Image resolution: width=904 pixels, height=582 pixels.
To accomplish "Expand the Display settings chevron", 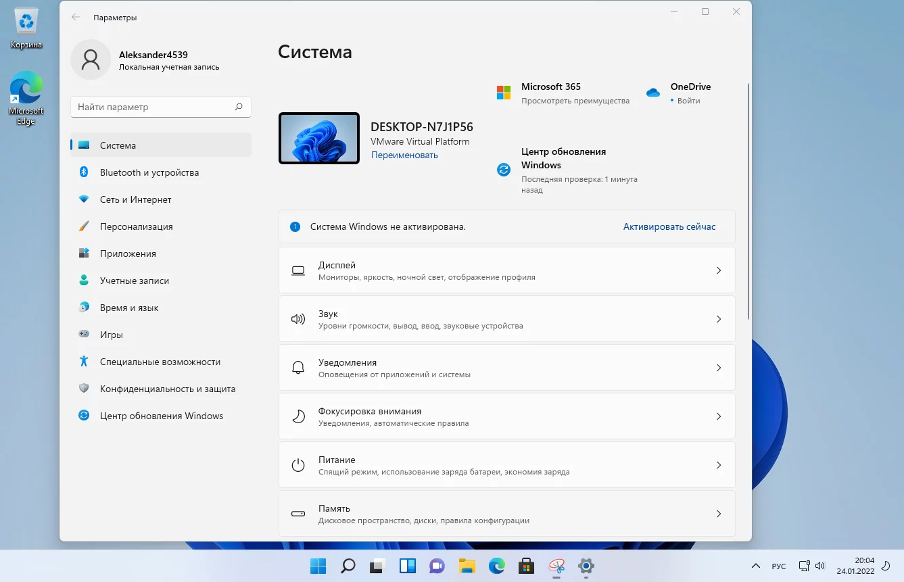I will coord(718,270).
